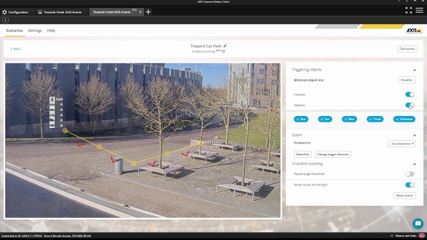Click the Reset counts button
The width and height of the screenshot is (427, 240).
pyautogui.click(x=404, y=195)
